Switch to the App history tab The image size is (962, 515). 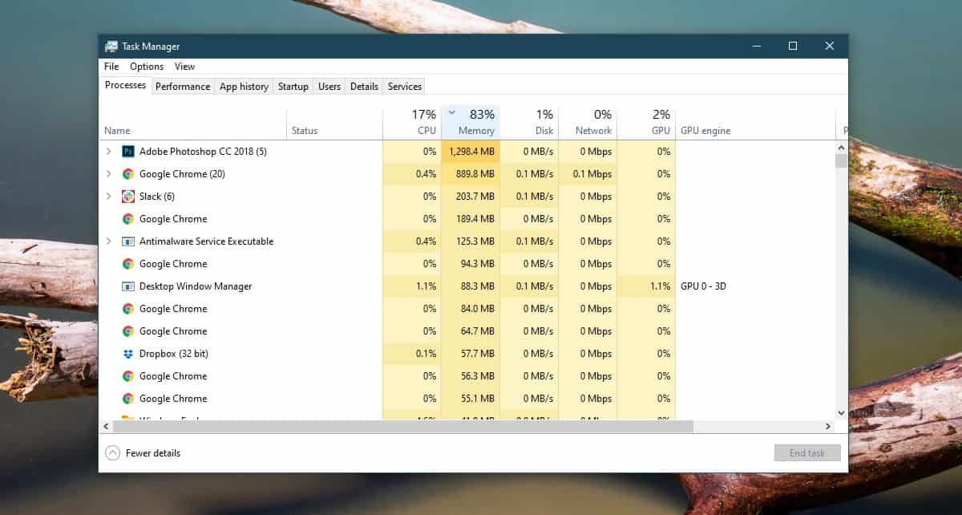244,87
